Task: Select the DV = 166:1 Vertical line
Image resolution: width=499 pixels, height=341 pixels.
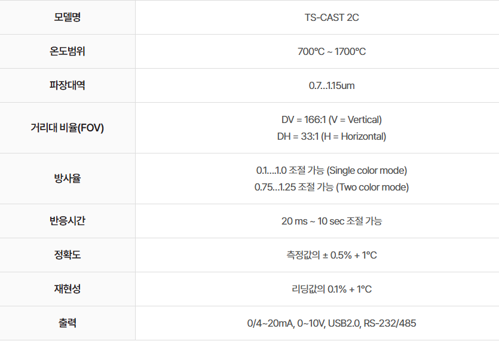Action: (x=332, y=119)
